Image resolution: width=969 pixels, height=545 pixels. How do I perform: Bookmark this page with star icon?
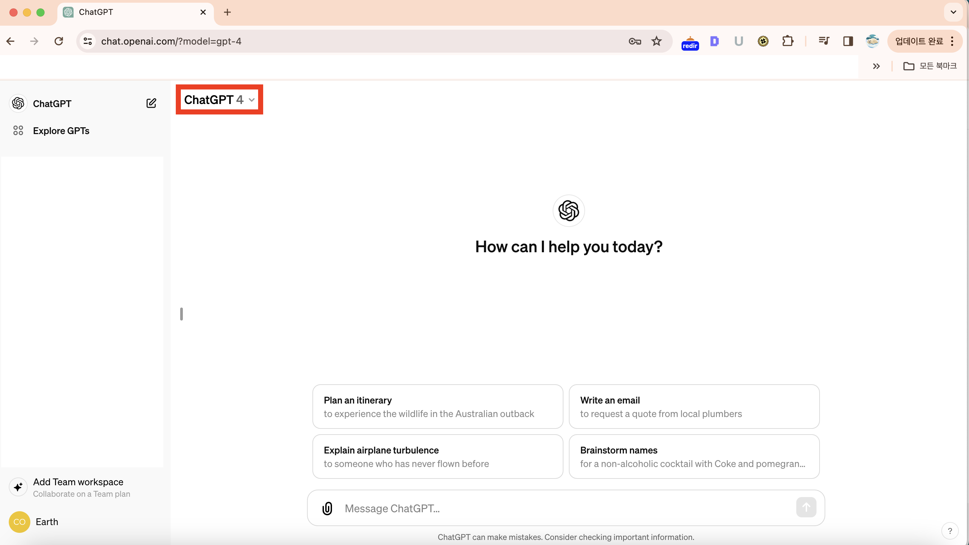pyautogui.click(x=657, y=41)
